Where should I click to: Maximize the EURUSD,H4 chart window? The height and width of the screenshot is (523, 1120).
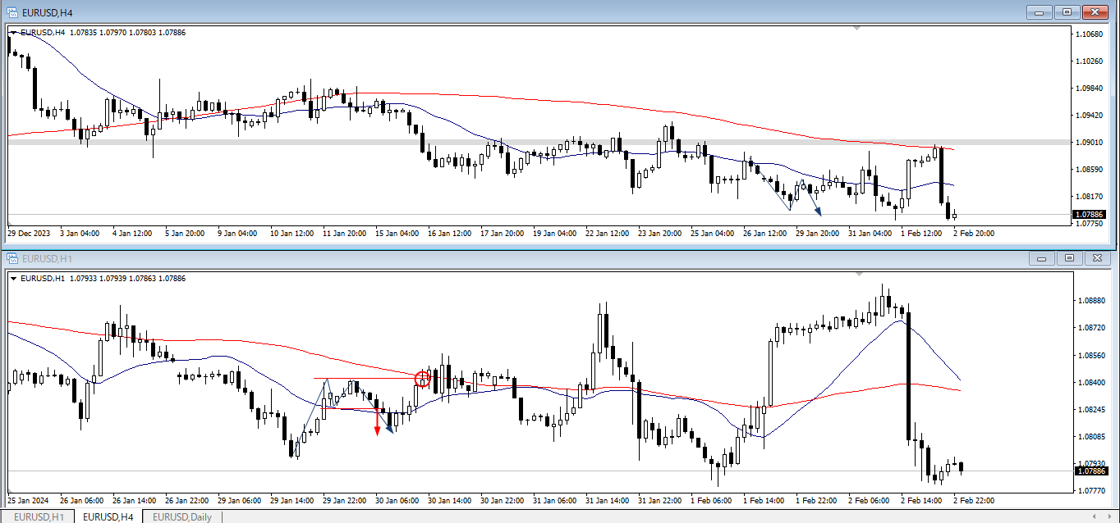(x=1067, y=12)
